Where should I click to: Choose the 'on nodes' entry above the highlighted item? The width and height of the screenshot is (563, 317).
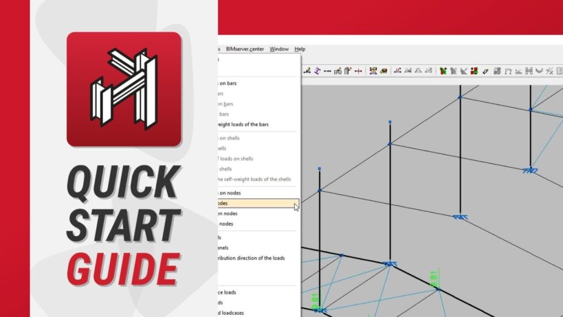pyautogui.click(x=230, y=193)
